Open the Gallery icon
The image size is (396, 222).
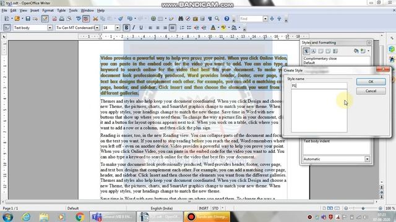(196, 18)
